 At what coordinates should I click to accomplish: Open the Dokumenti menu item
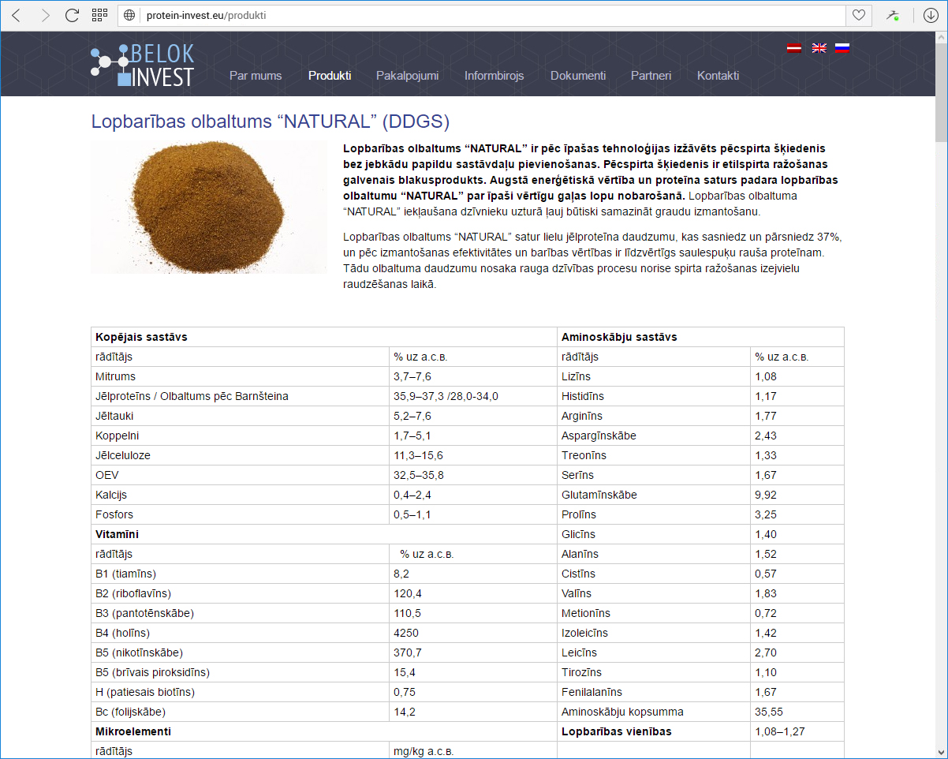578,76
